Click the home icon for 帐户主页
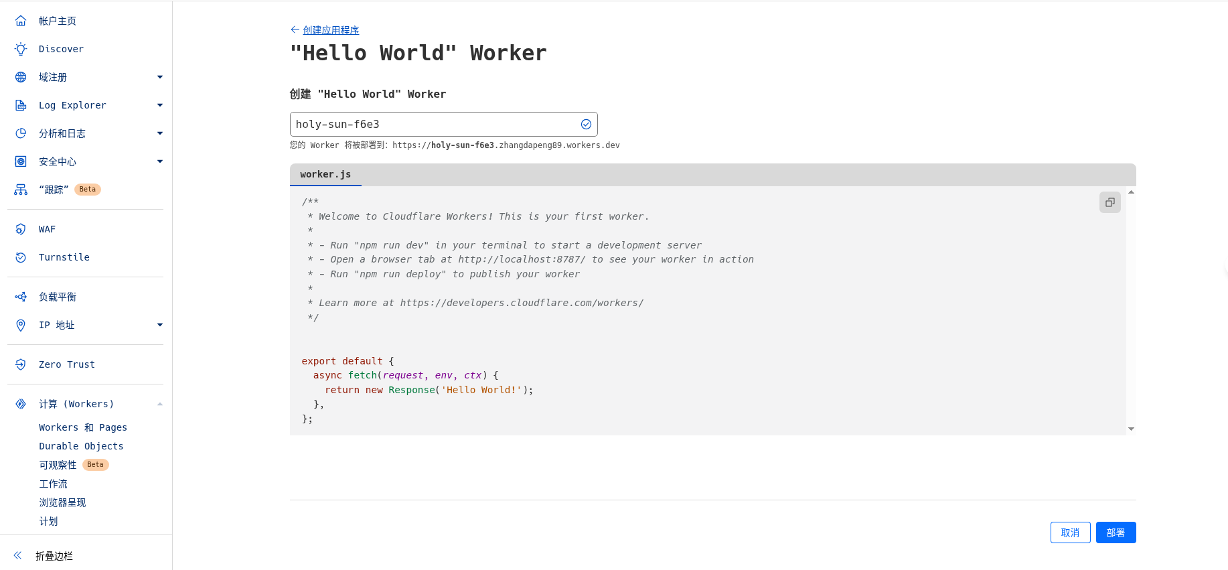 tap(21, 21)
